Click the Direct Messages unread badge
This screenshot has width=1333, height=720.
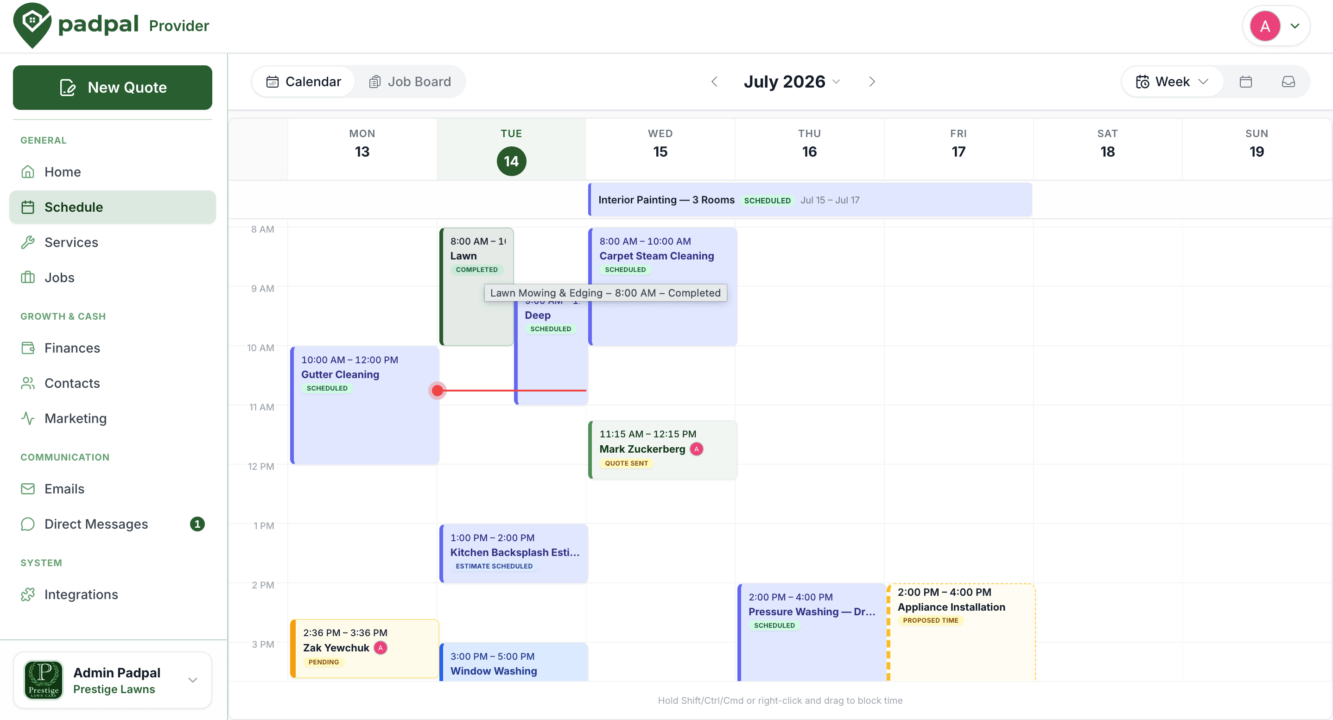[197, 524]
